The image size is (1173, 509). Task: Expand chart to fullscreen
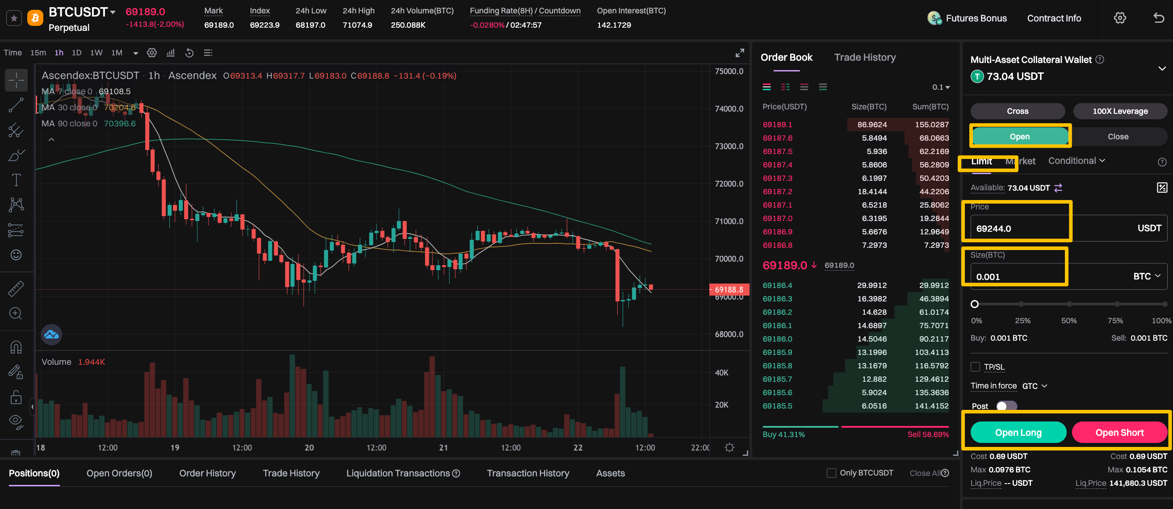(740, 53)
